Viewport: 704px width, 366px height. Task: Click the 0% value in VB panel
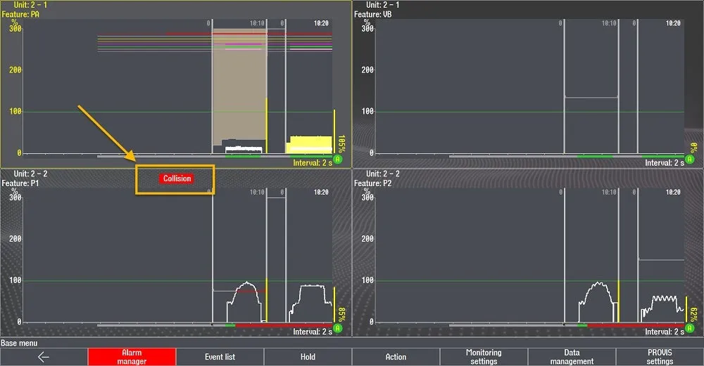click(x=693, y=148)
